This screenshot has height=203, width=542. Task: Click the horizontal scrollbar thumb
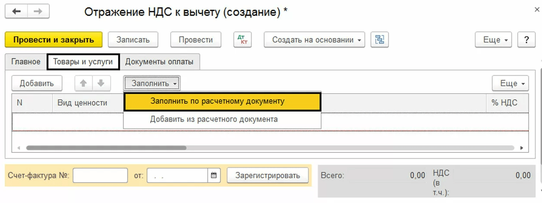(106, 148)
